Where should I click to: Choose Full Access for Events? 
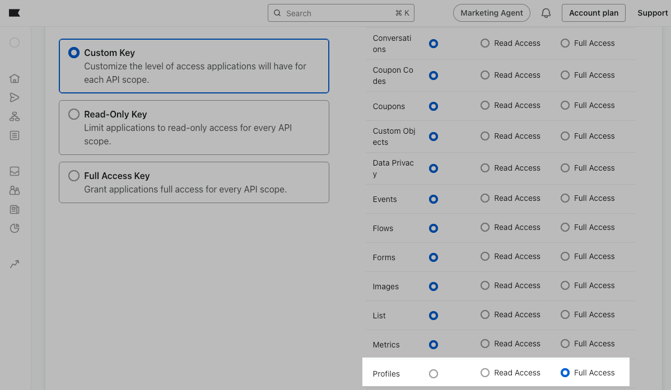(565, 198)
